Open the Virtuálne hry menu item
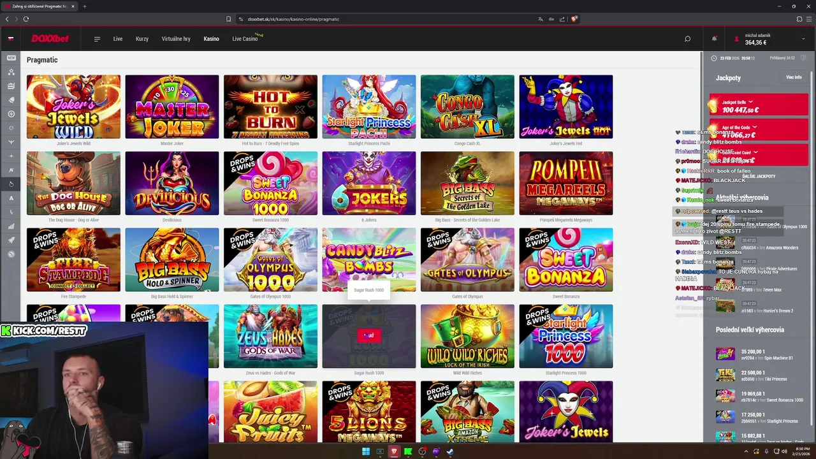Viewport: 816px width, 459px height. (x=176, y=39)
